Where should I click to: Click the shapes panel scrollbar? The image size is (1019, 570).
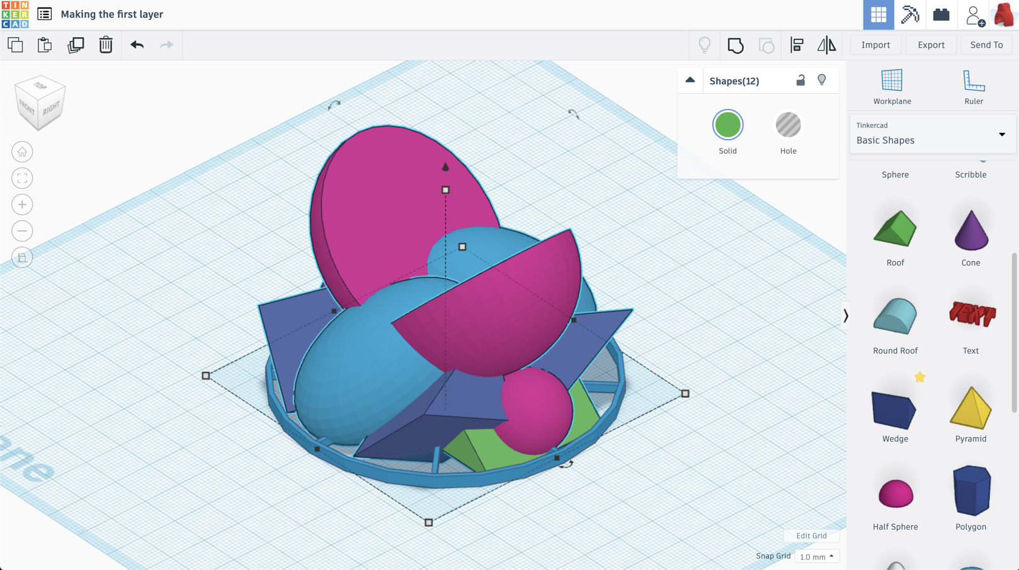(1014, 333)
